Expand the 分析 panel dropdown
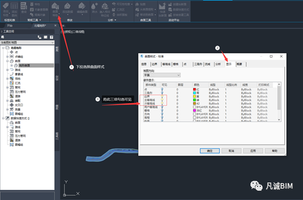This screenshot has height=200, width=303. pos(115,20)
